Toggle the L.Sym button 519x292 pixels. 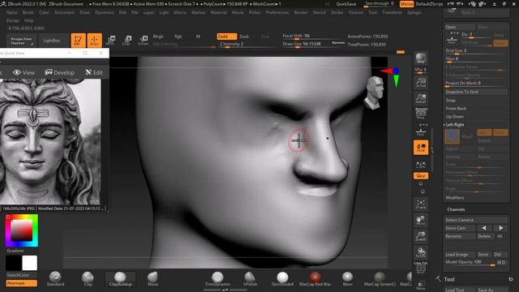point(421,165)
